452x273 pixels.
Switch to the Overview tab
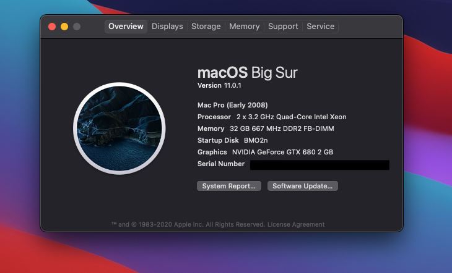pos(126,27)
